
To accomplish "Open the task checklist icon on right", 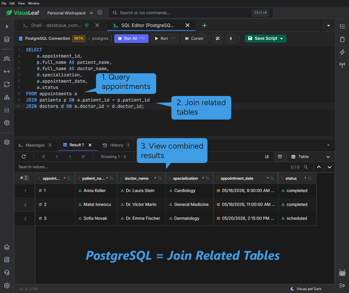I will [x=342, y=26].
